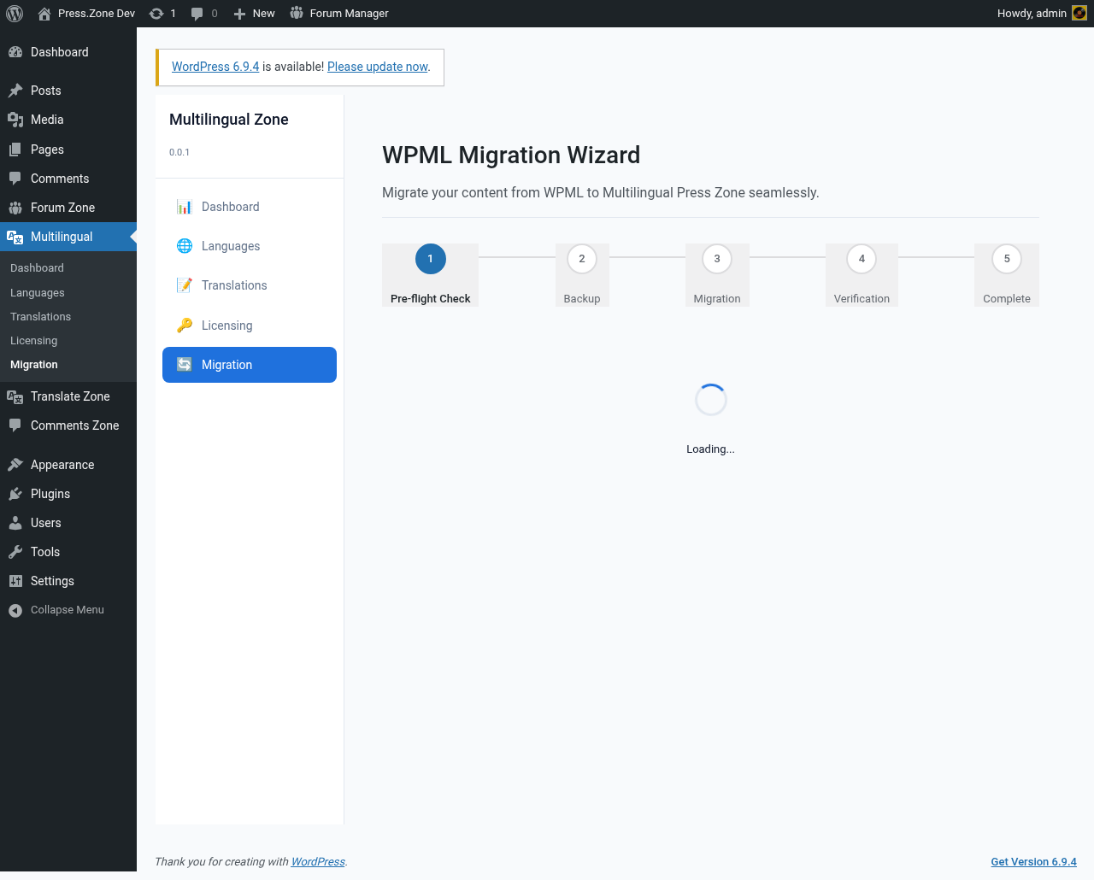This screenshot has height=880, width=1094.
Task: Click the Appearance paintbrush icon
Action: [15, 465]
